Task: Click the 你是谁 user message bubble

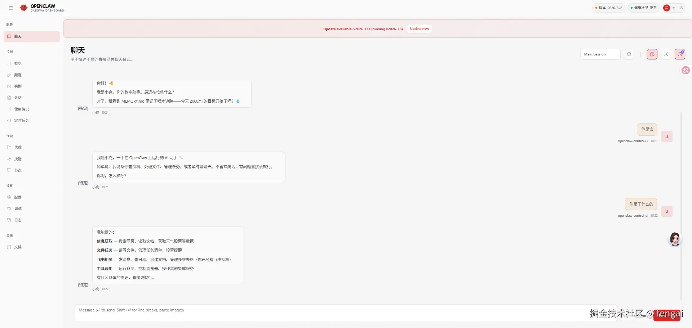Action: (x=647, y=130)
